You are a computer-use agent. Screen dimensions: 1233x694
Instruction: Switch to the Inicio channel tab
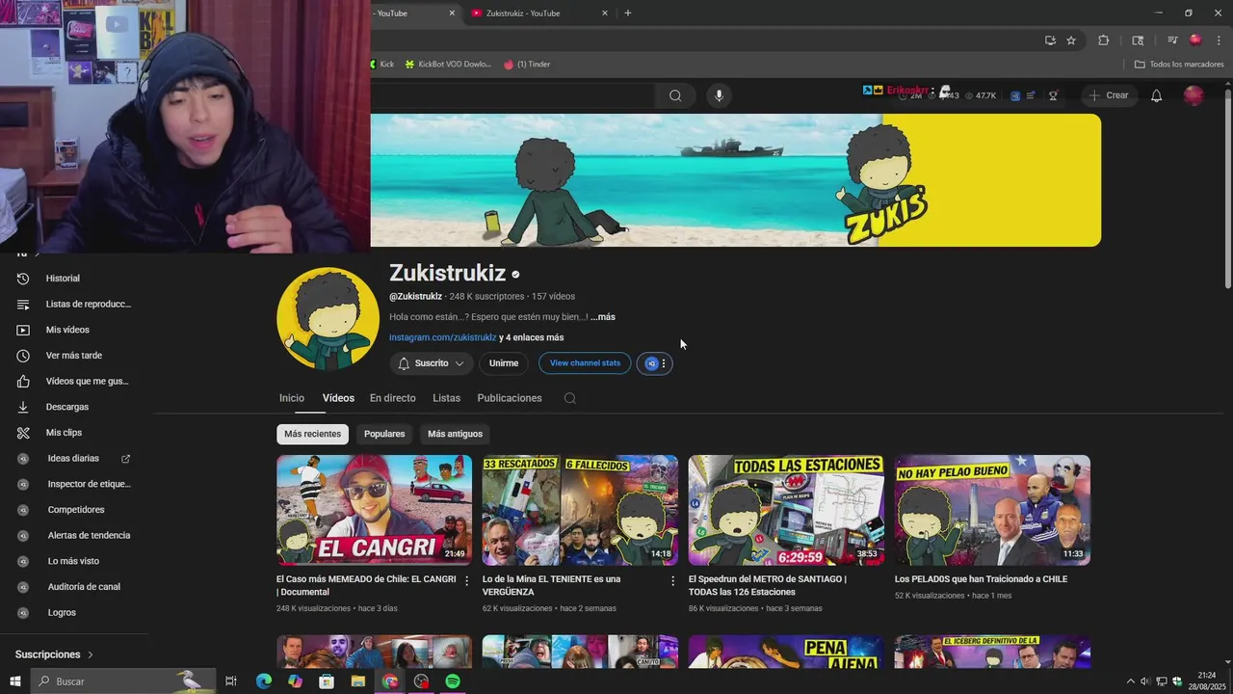click(x=292, y=398)
